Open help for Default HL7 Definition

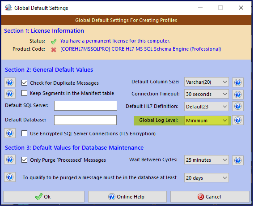point(238,107)
